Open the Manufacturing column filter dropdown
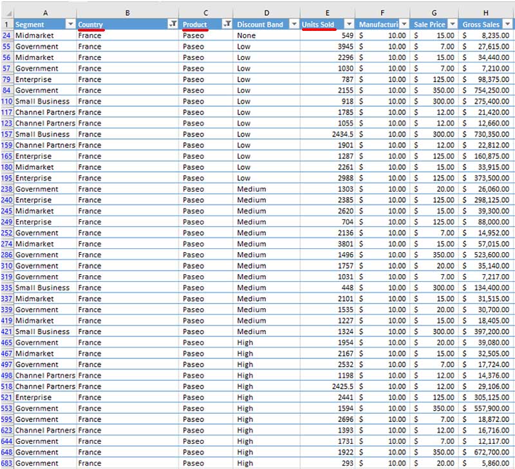Screen dimensions: 515x469 pyautogui.click(x=404, y=23)
